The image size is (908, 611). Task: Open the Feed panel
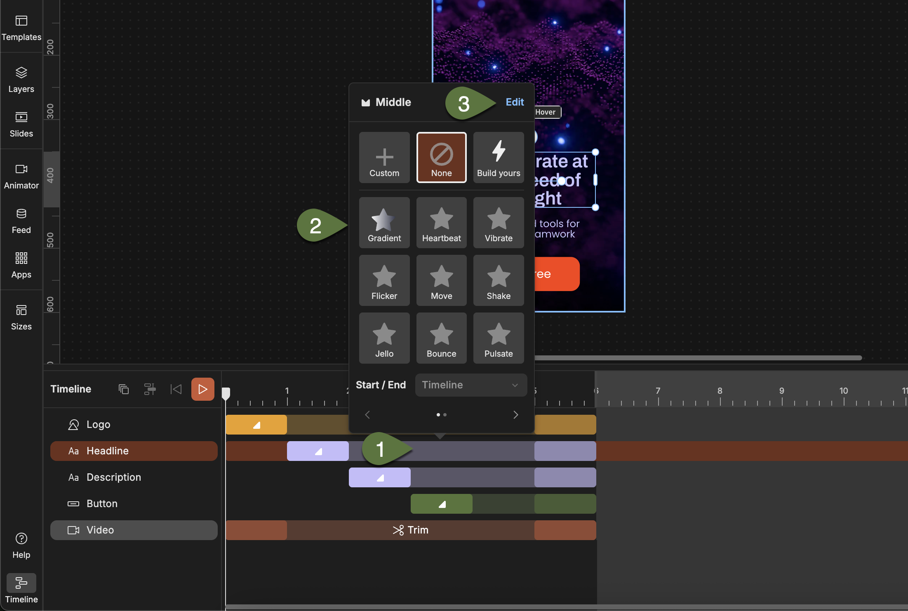[21, 221]
